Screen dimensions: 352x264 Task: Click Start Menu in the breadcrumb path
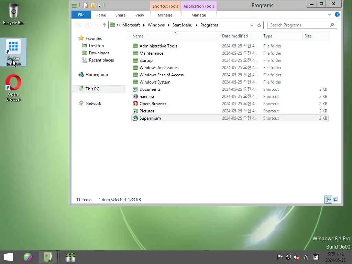coord(182,25)
